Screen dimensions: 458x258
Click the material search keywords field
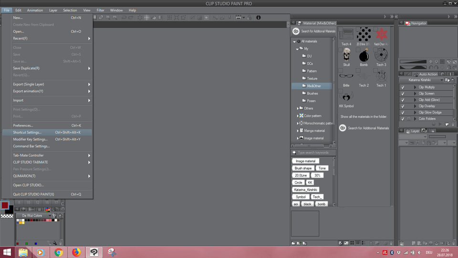pyautogui.click(x=316, y=153)
